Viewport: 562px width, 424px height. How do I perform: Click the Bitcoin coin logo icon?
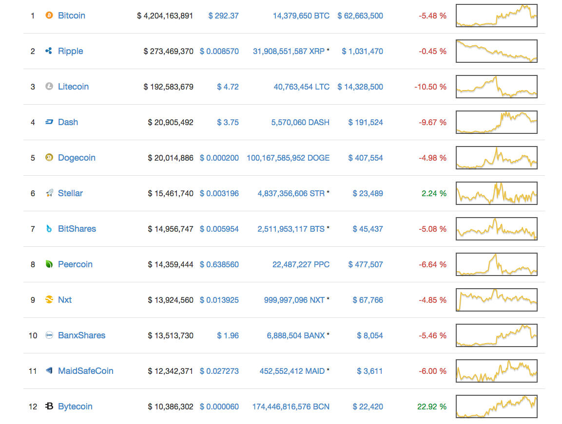tap(49, 16)
